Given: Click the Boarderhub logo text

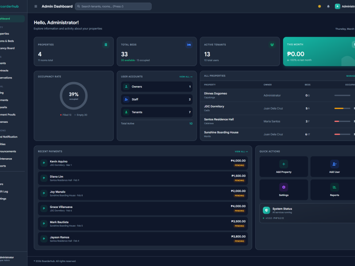Looking at the screenshot, I should [9, 6].
